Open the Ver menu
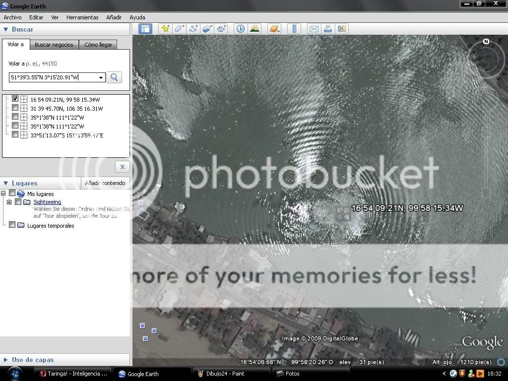The height and width of the screenshot is (381, 508). click(x=55, y=17)
